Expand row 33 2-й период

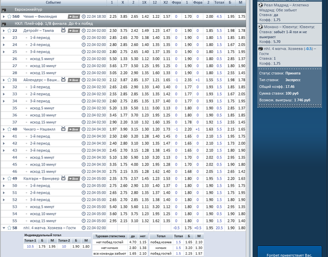tap(4, 94)
